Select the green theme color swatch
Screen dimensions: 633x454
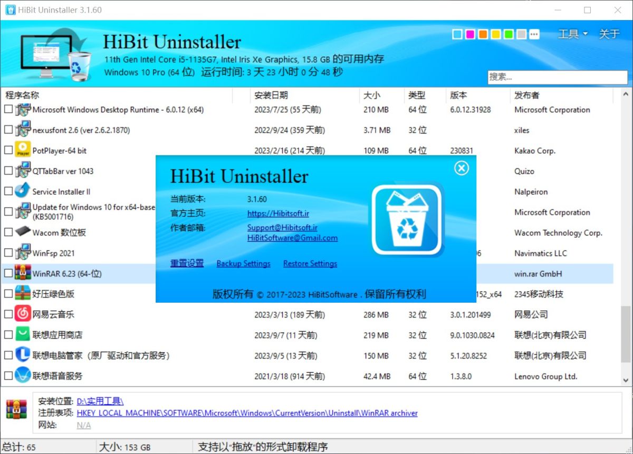pyautogui.click(x=509, y=34)
